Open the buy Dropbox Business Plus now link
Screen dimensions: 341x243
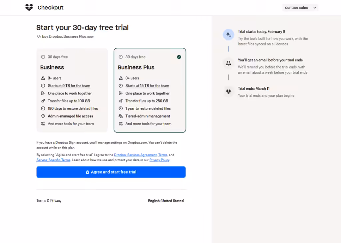point(68,36)
